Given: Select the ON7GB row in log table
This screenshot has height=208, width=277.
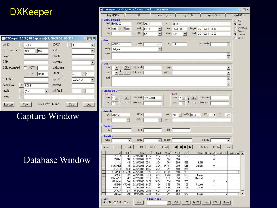Looking at the screenshot, I should (x=171, y=194).
